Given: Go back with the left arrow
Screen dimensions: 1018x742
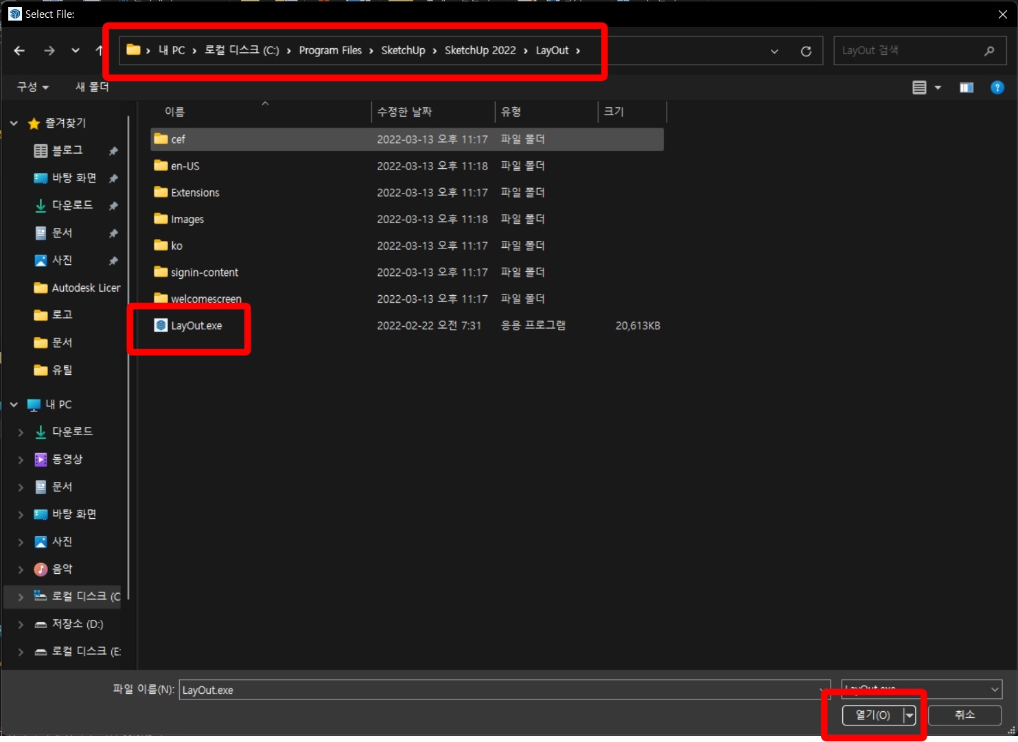Looking at the screenshot, I should coord(19,50).
